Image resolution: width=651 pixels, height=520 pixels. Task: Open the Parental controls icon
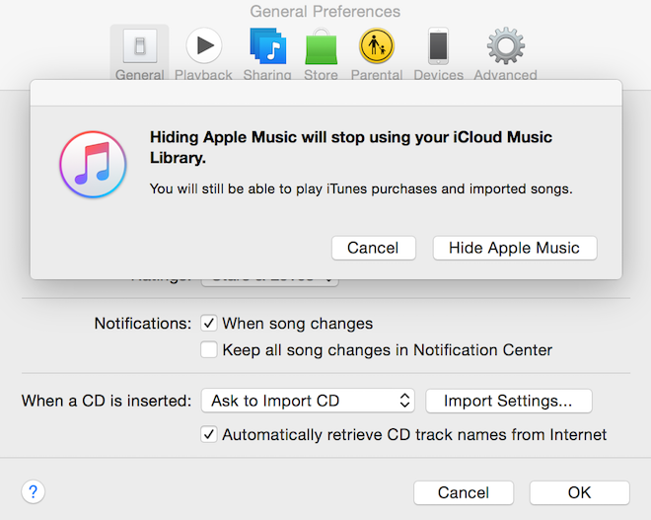[376, 47]
